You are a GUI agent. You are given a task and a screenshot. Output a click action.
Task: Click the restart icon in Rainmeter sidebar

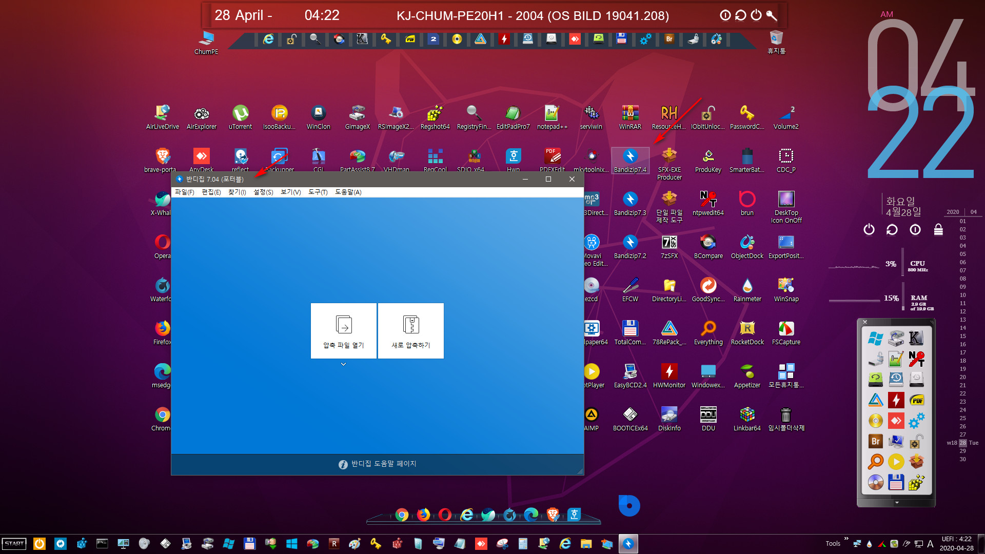(x=892, y=230)
